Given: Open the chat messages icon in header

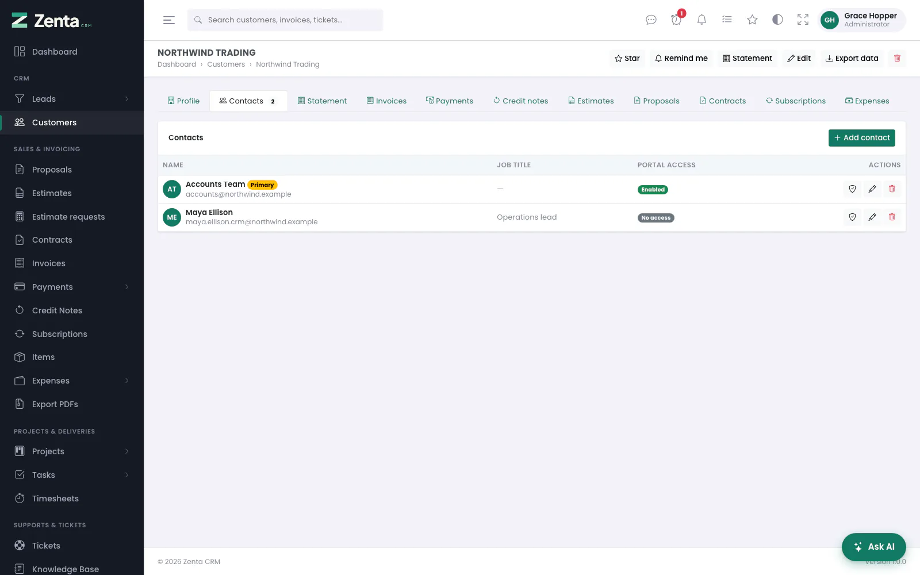Looking at the screenshot, I should pyautogui.click(x=651, y=20).
